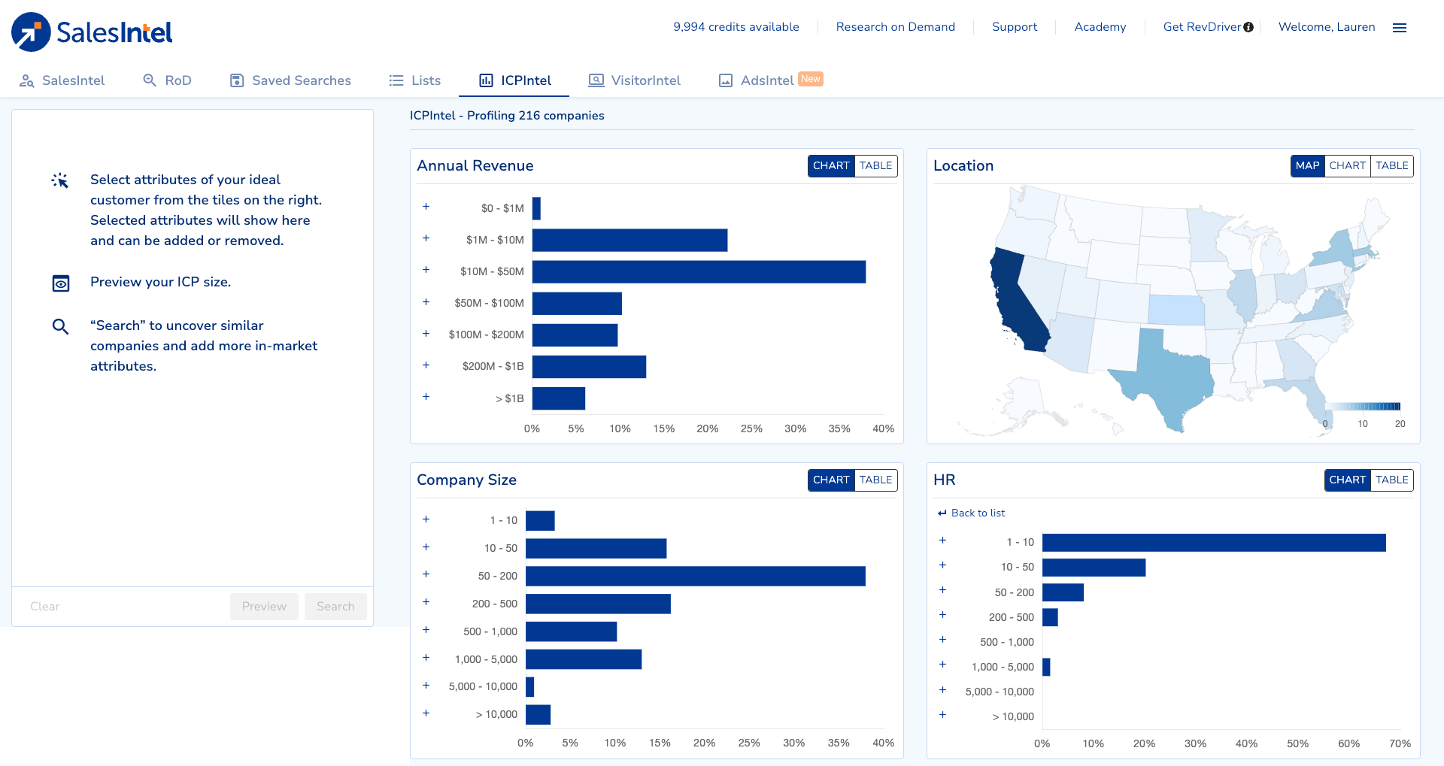Click the HR 1 - 10 bar
Viewport: 1444px width, 766px height.
tap(1214, 543)
